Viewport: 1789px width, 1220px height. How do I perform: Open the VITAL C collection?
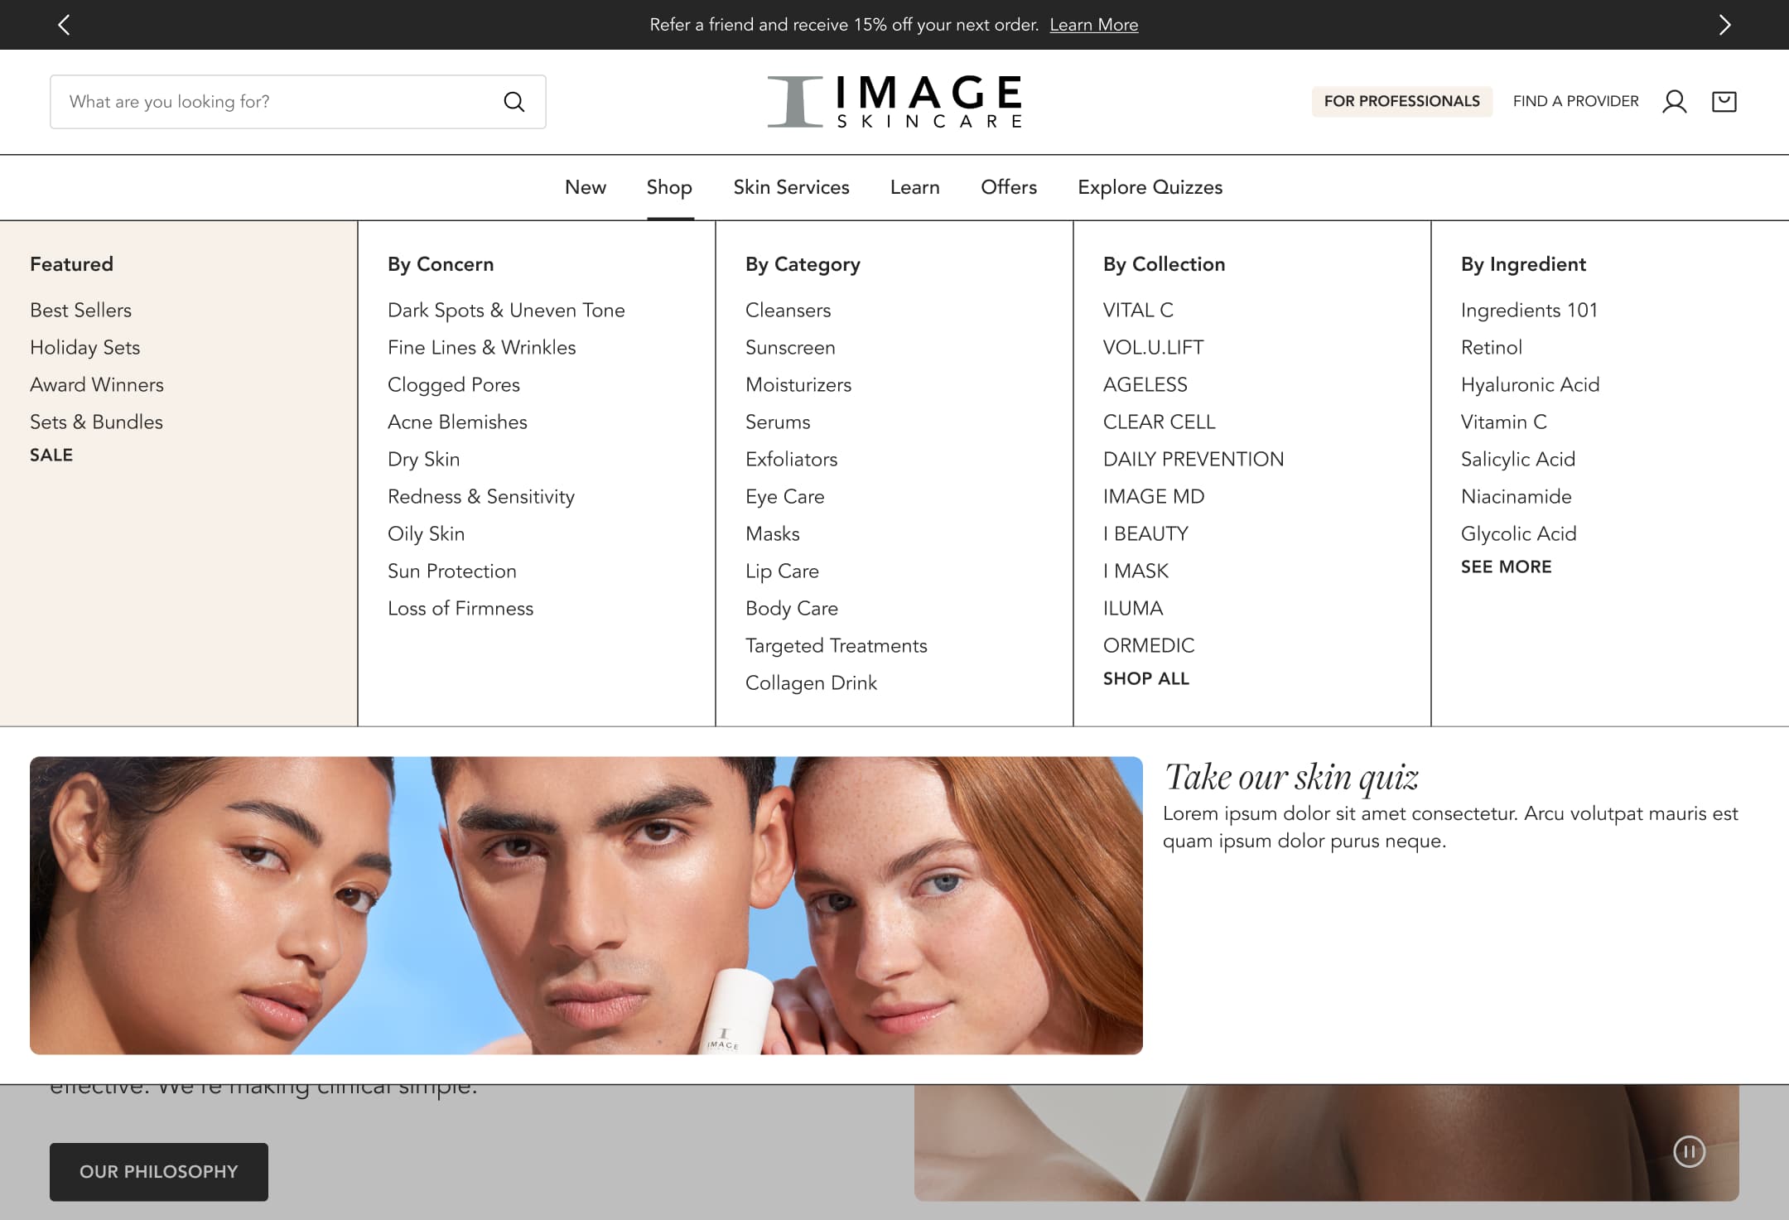1138,310
